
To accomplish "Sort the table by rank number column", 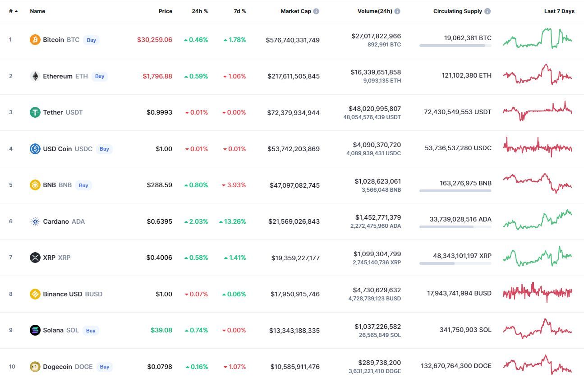I will [x=14, y=11].
